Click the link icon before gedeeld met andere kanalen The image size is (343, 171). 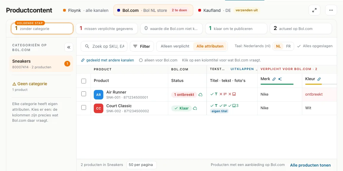click(83, 60)
